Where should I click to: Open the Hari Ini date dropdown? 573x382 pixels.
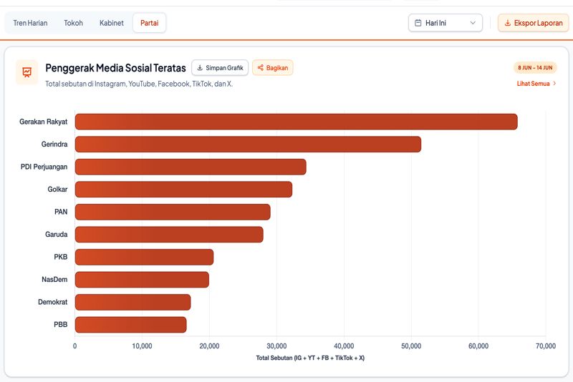tap(445, 23)
